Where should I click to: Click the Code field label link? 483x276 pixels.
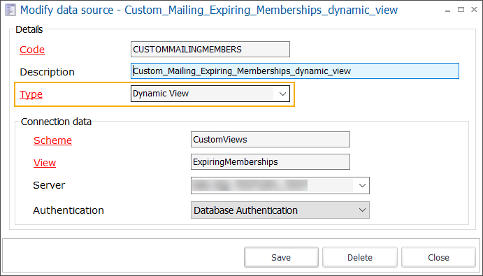(x=32, y=50)
